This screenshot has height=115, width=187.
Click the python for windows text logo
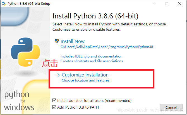(19, 101)
